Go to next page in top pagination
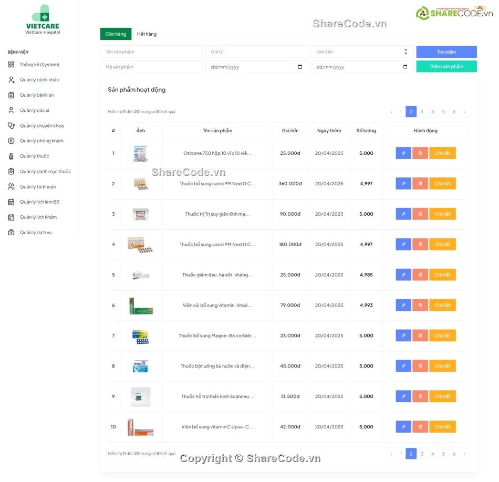Screen dimensions: 499x482 tap(464, 112)
